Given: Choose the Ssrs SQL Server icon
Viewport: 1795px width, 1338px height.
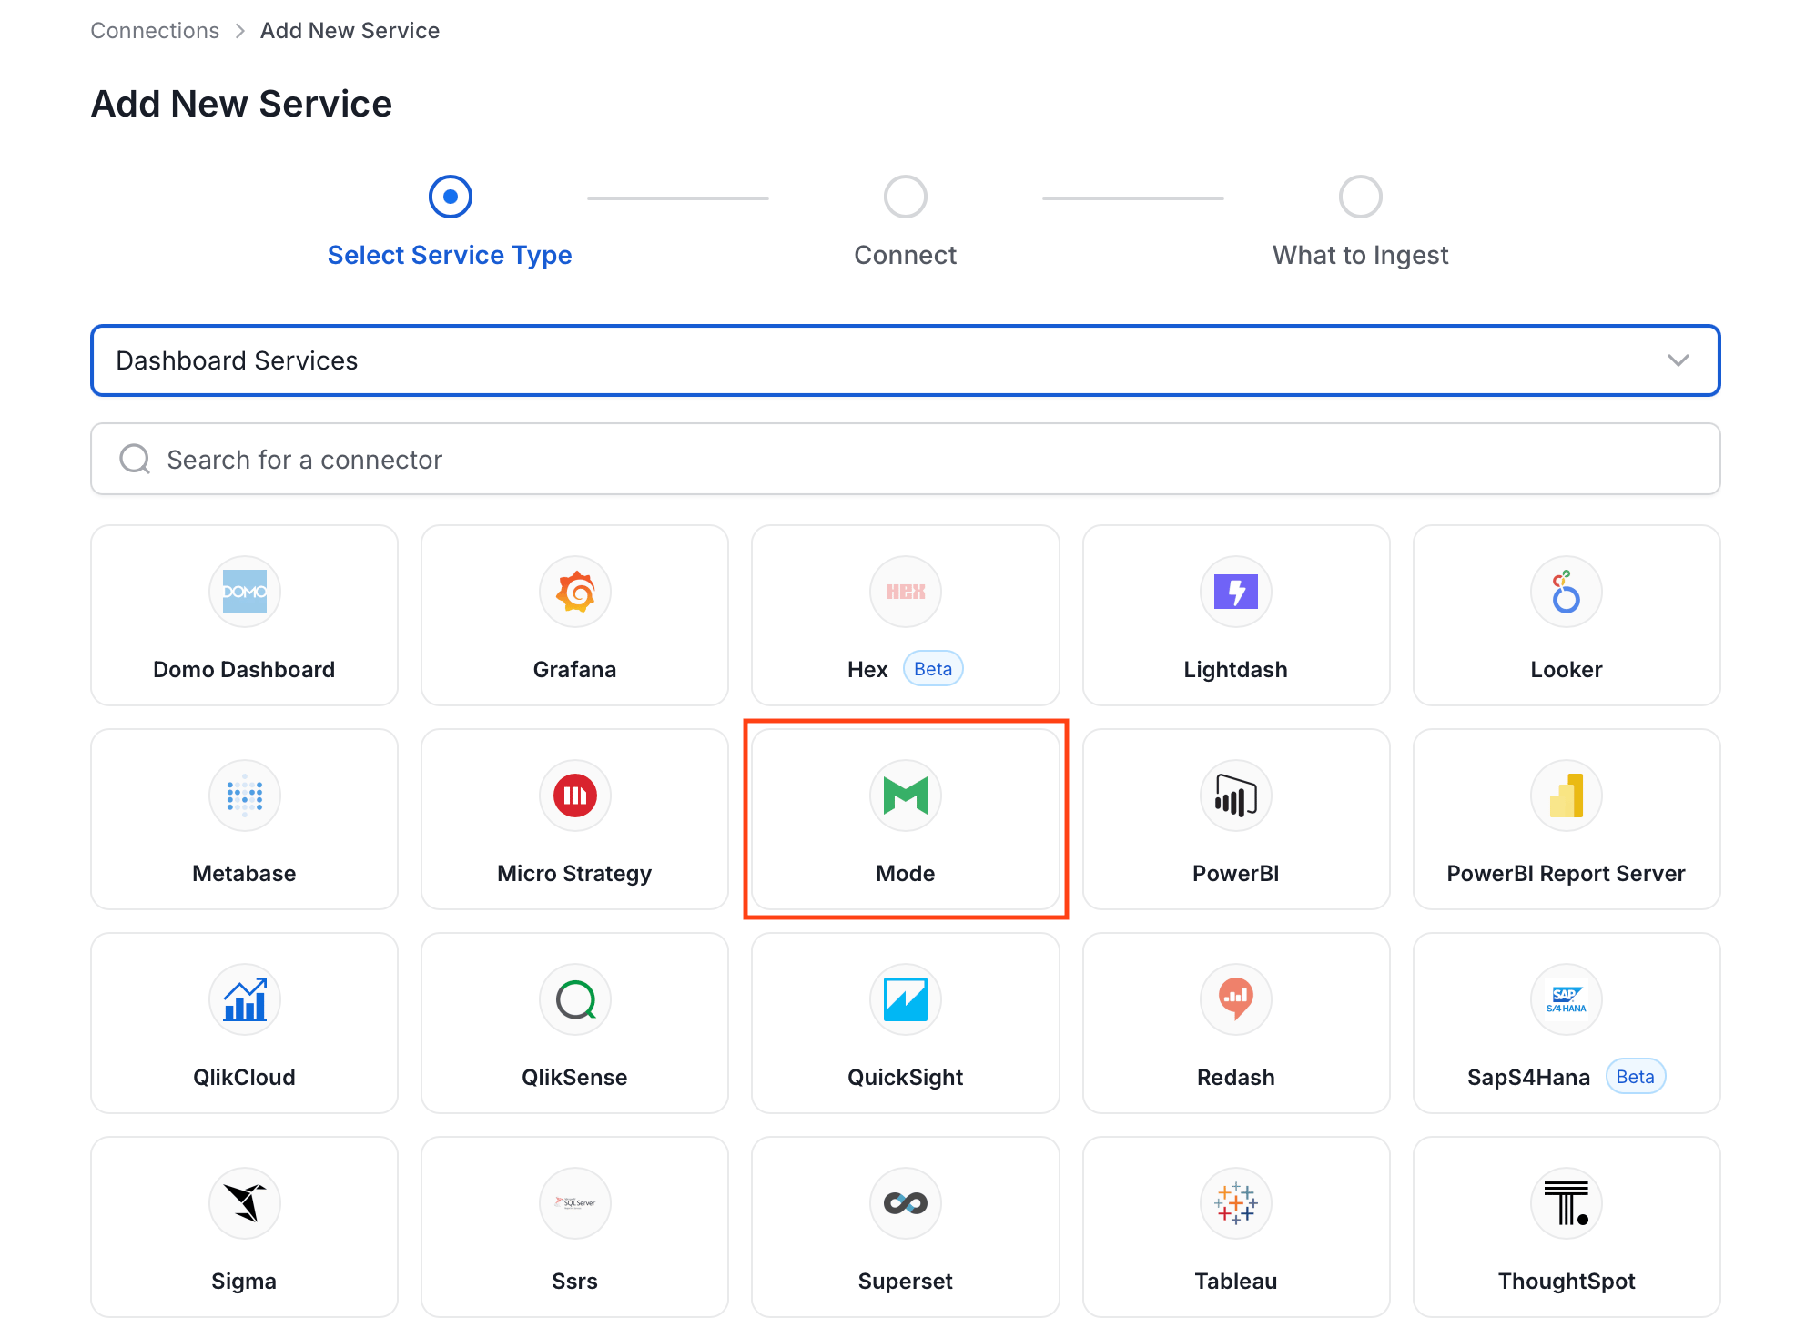Looking at the screenshot, I should click(x=574, y=1203).
